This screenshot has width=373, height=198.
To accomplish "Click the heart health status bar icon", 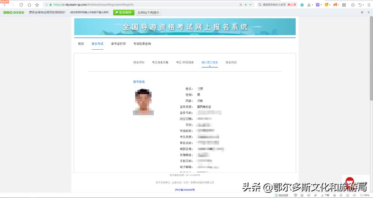I will [x=308, y=195].
